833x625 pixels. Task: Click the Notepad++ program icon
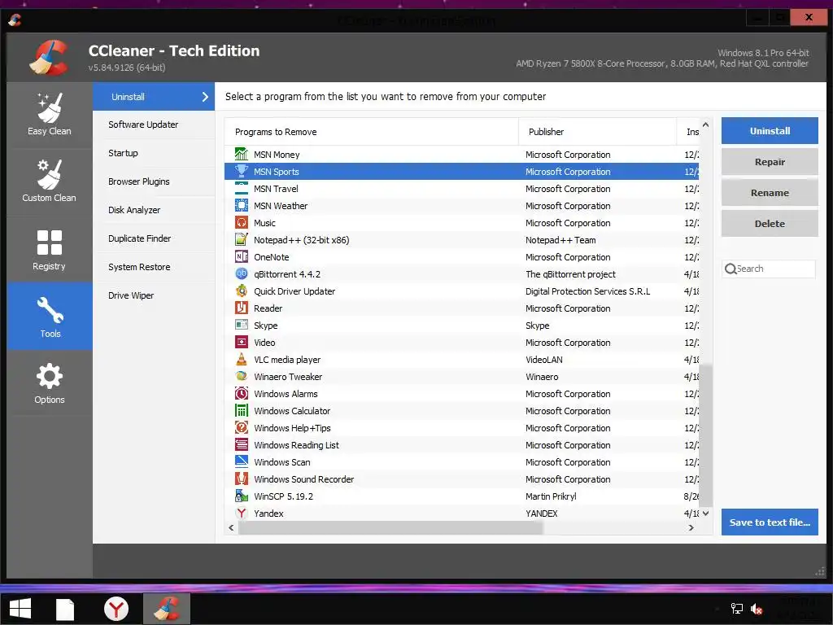pos(241,239)
